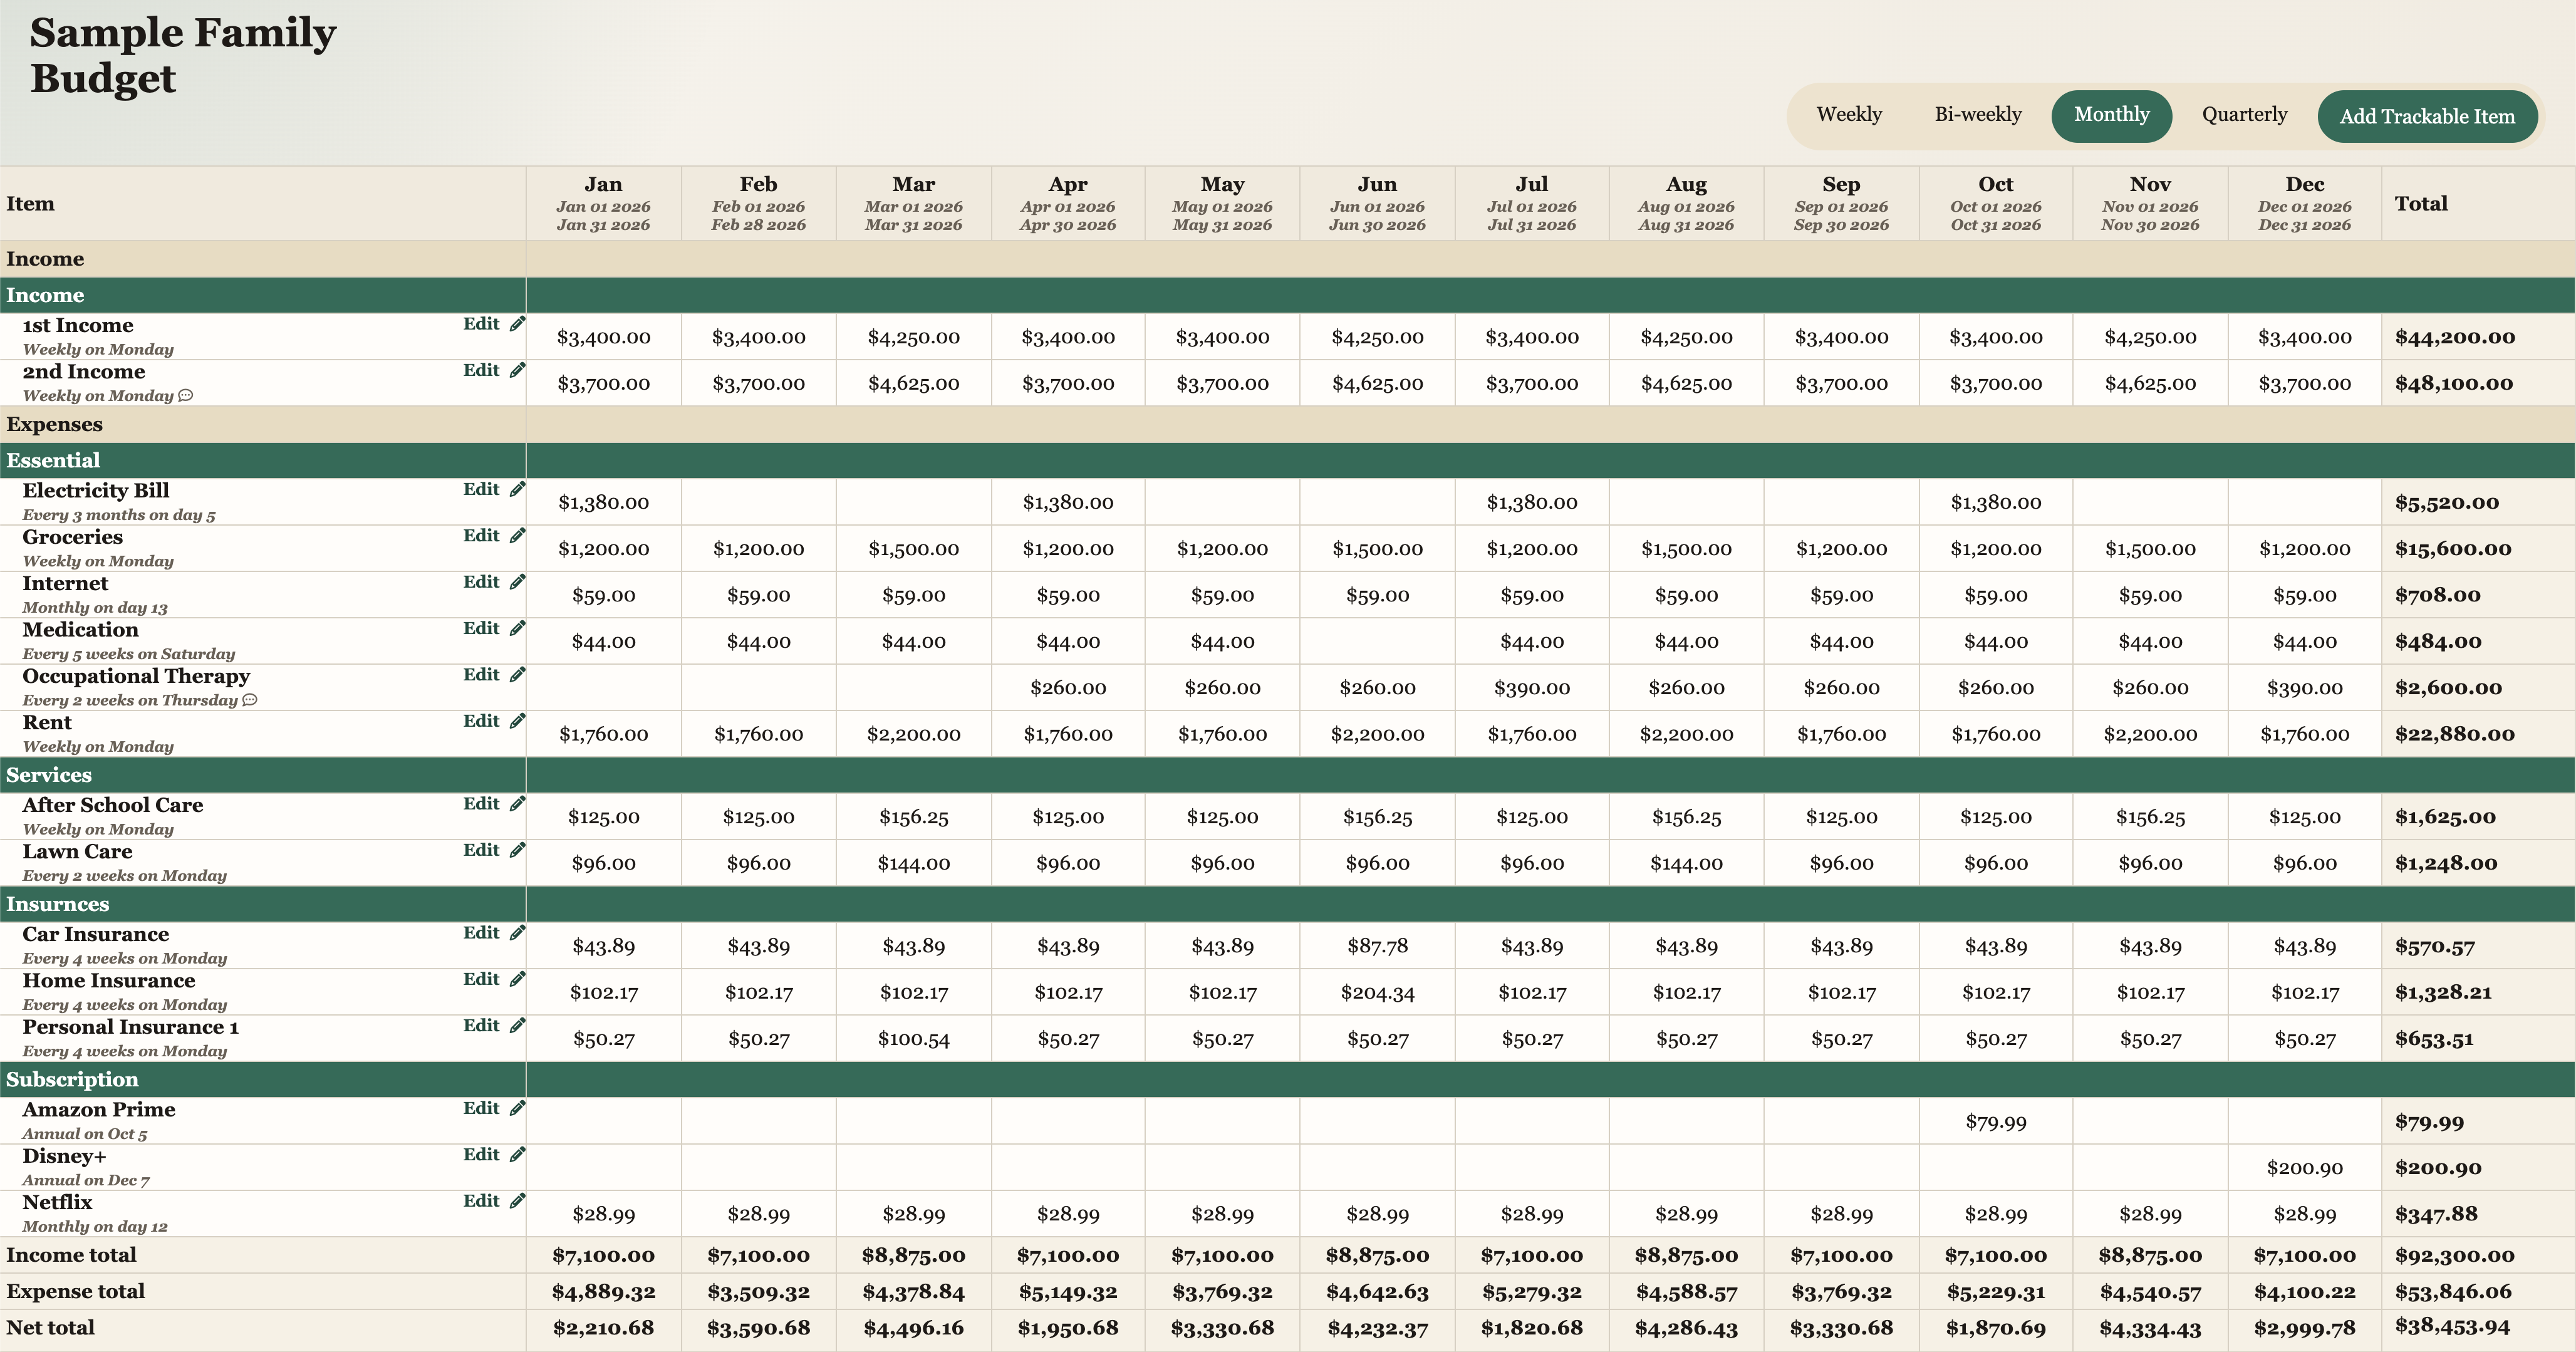Viewport: 2576px width, 1352px height.
Task: Click the January Net total cell
Action: pyautogui.click(x=603, y=1329)
